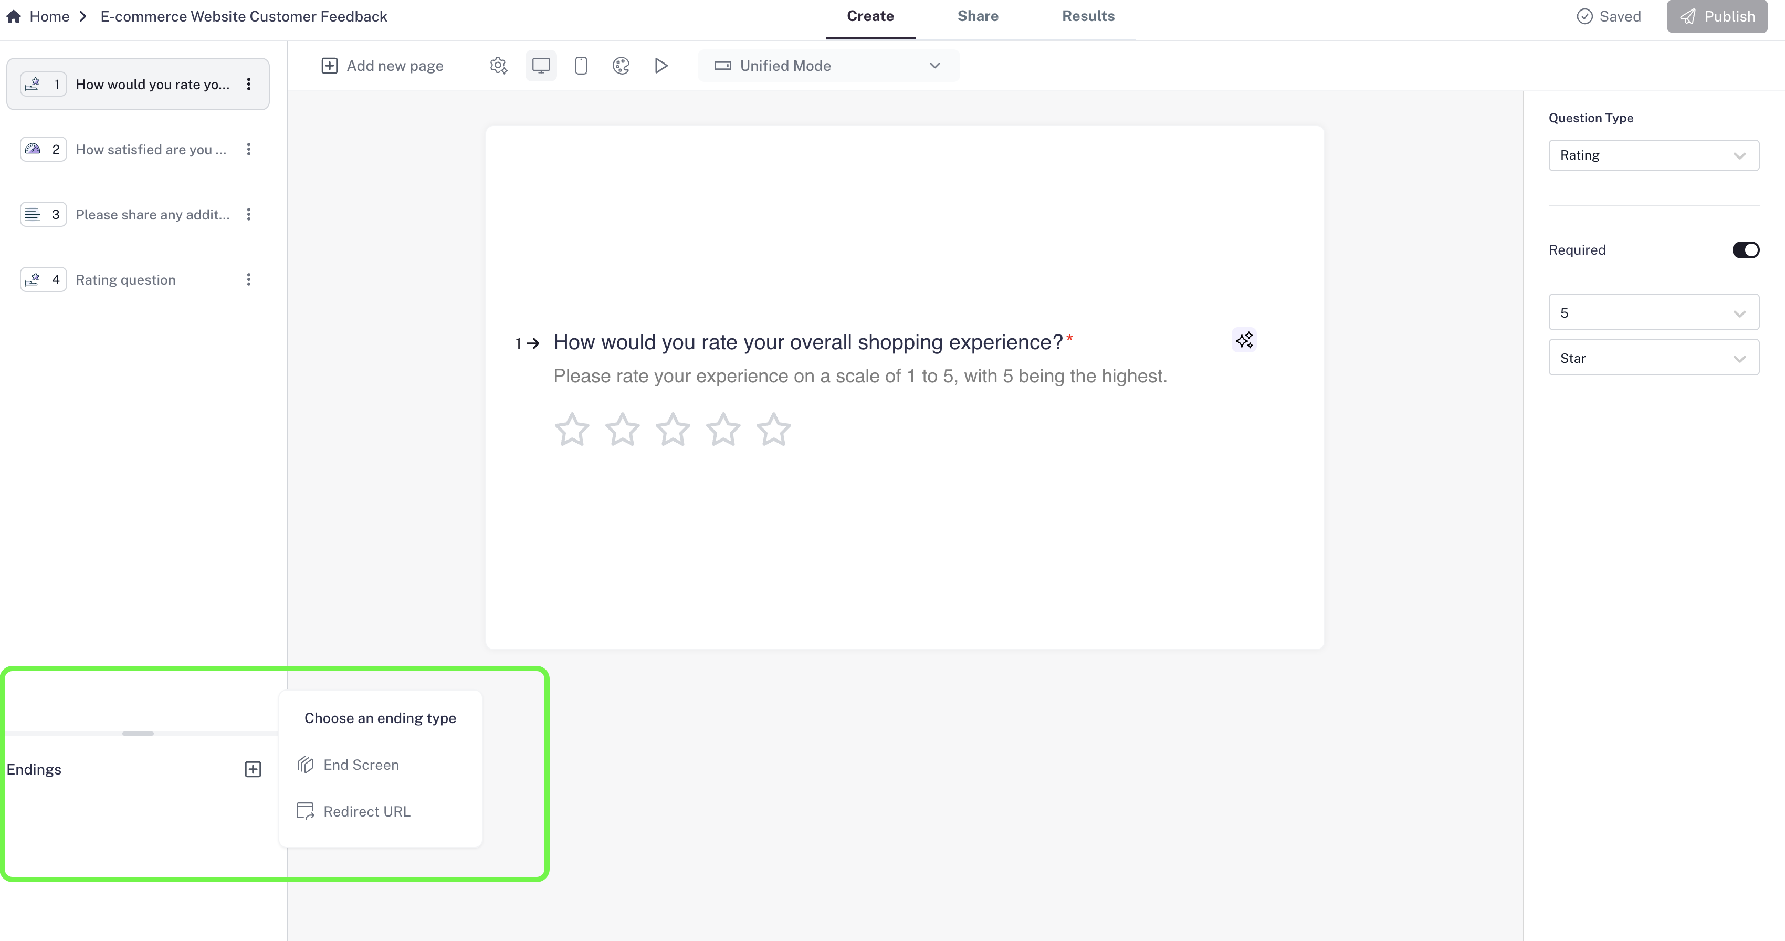Viewport: 1785px width, 941px height.
Task: Click Add new page
Action: click(383, 66)
